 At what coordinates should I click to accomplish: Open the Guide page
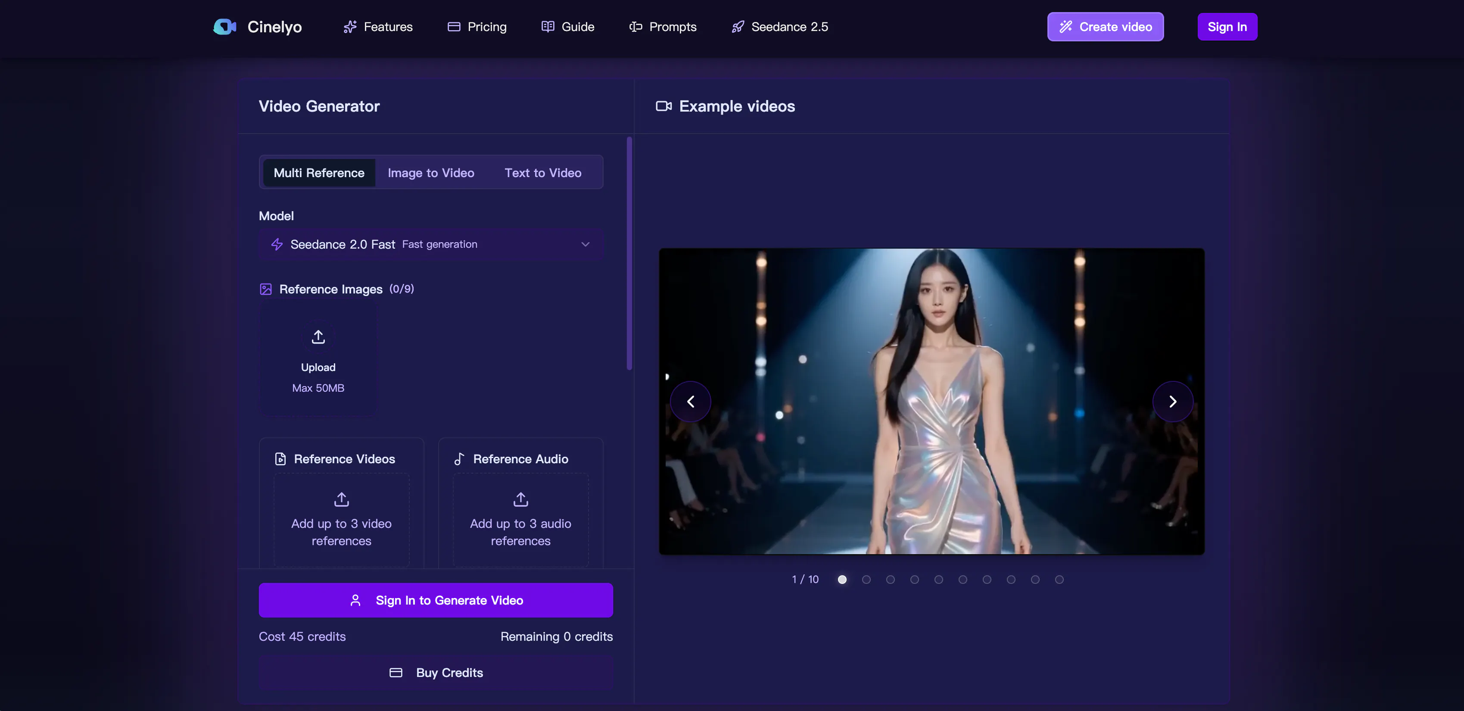coord(568,27)
